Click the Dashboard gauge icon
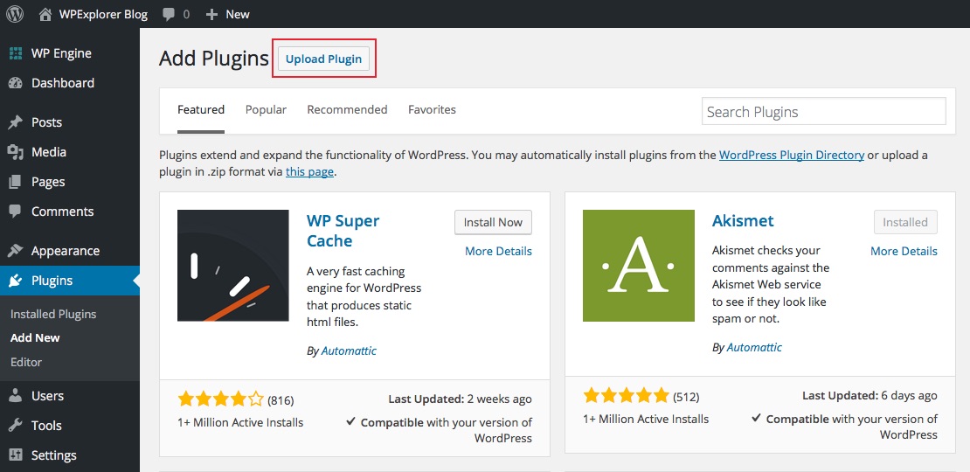Viewport: 970px width, 472px height. click(x=16, y=83)
